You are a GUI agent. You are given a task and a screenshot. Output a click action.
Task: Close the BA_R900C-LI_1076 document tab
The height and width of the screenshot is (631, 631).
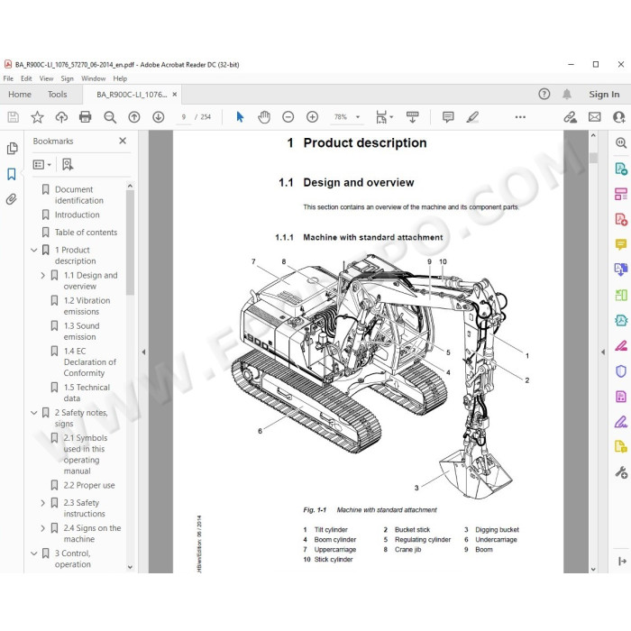(x=175, y=94)
